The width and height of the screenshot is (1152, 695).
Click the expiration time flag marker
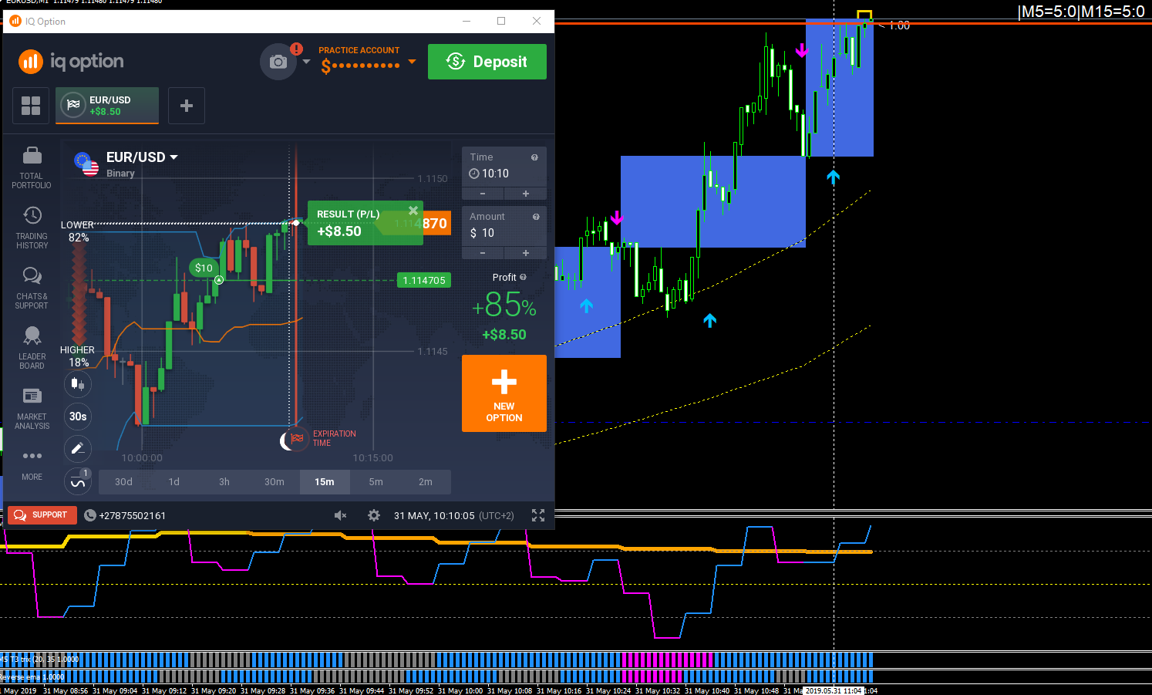(297, 439)
